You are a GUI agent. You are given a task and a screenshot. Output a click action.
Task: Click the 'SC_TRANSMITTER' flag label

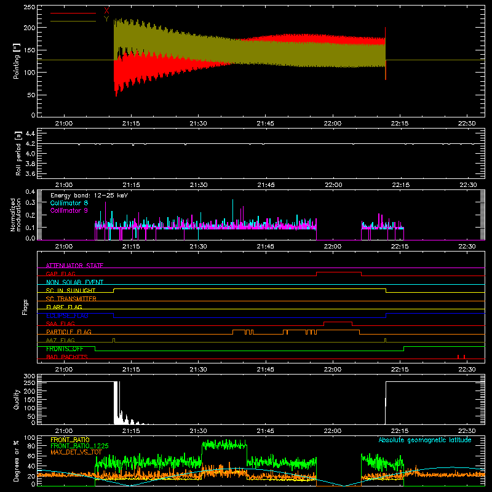click(x=71, y=299)
